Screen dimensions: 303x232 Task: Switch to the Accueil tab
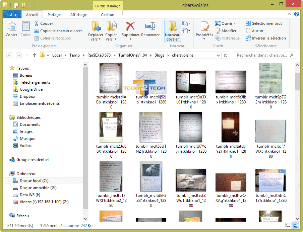[x=32, y=15]
